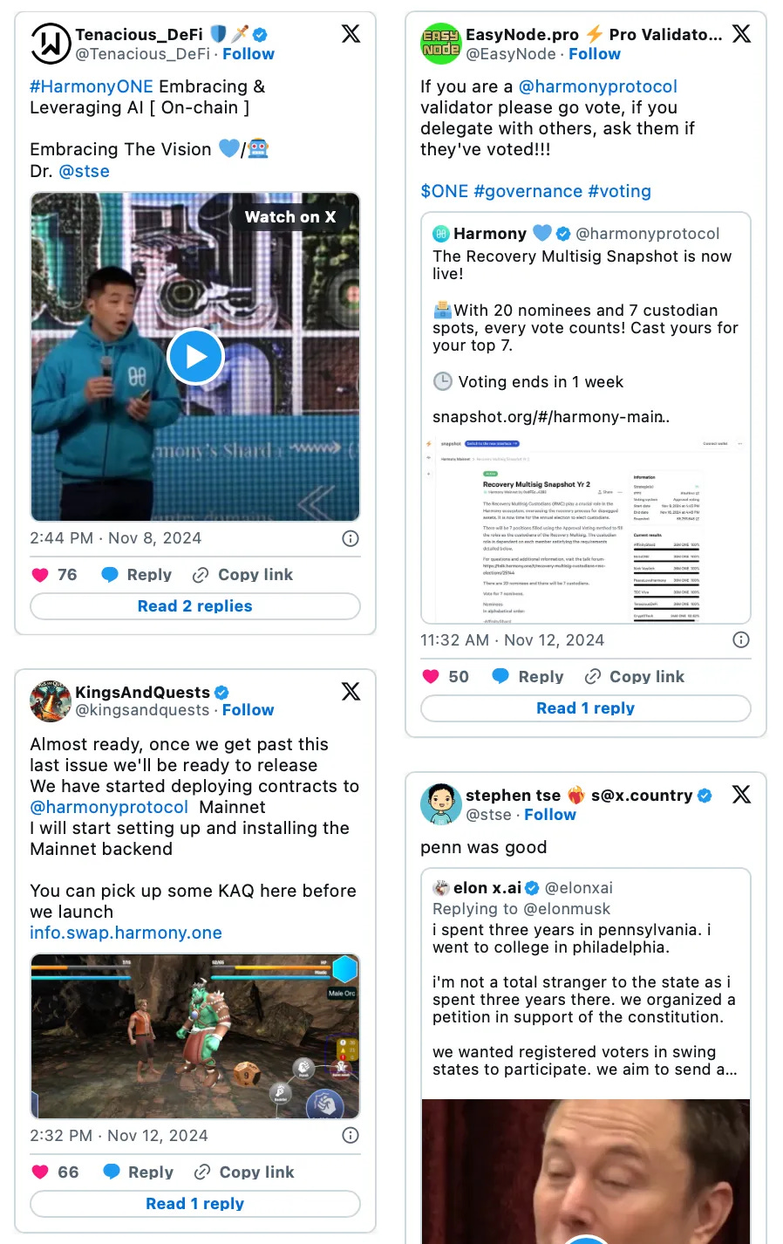
Task: Click info icon beside 2:32 PM timestamp
Action: tap(351, 1135)
